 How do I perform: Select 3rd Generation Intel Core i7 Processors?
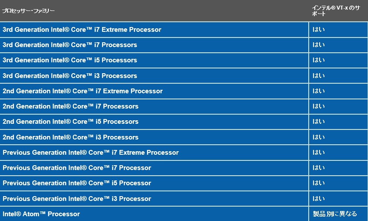click(x=70, y=45)
